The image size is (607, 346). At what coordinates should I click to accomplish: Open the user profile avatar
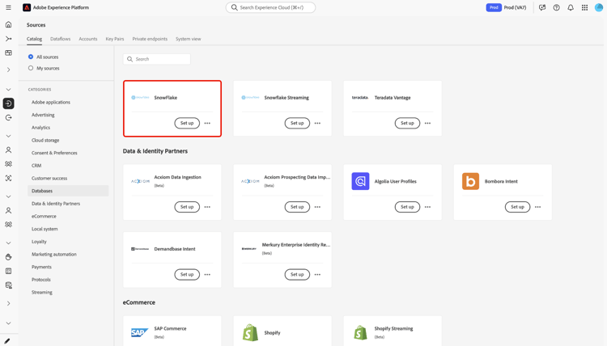(599, 7)
